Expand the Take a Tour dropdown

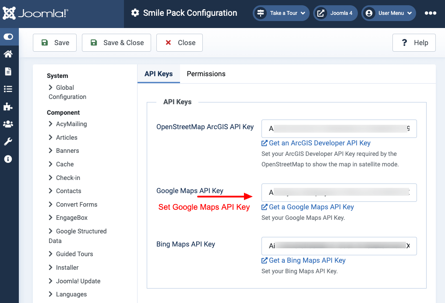281,13
